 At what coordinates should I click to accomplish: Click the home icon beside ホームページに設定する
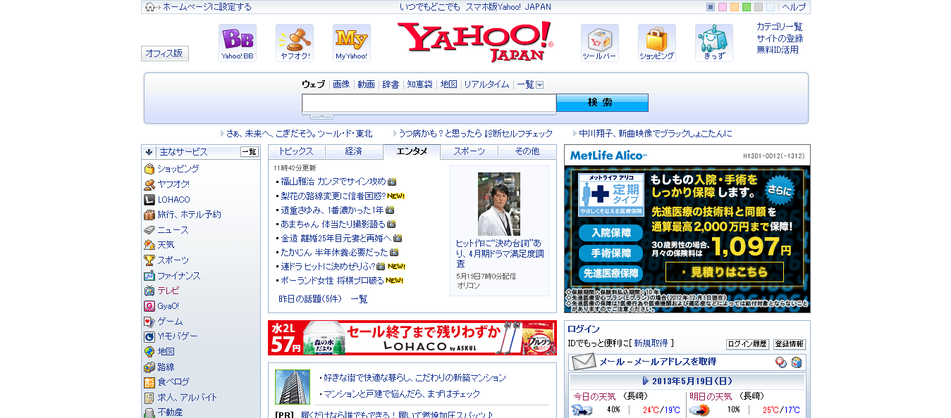pos(149,7)
